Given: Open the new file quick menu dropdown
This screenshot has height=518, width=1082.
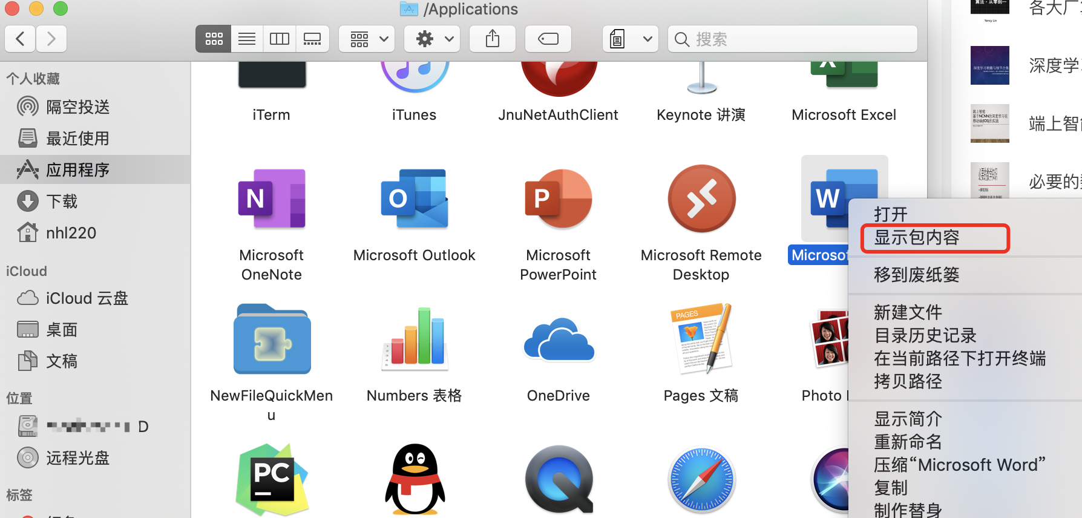Looking at the screenshot, I should [x=631, y=39].
